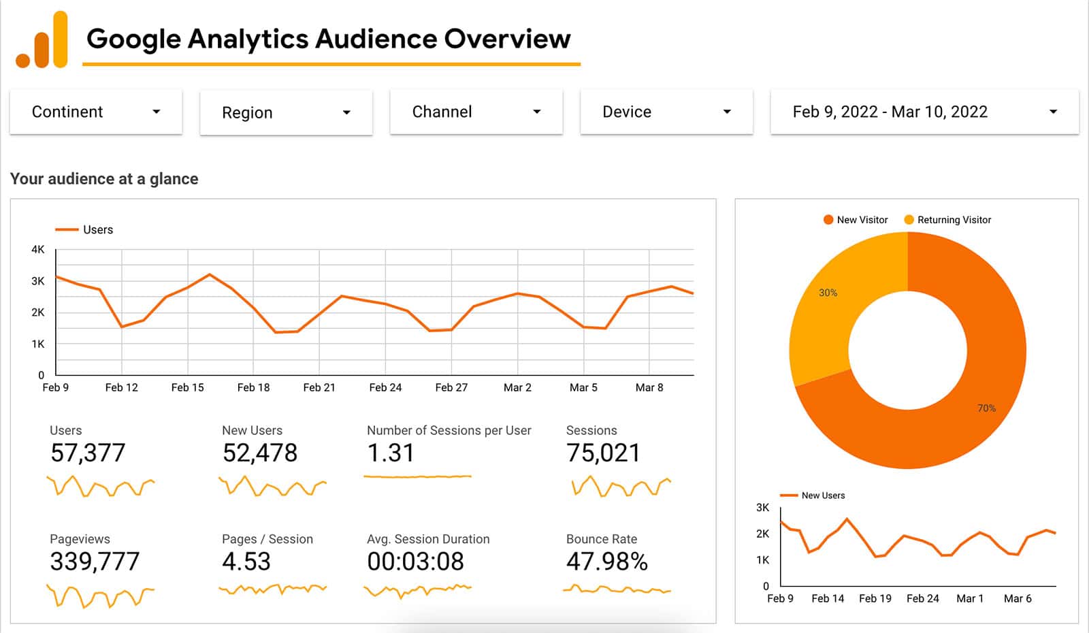This screenshot has height=633, width=1089.
Task: Click the Mar 6 axis label on New Users chart
Action: pyautogui.click(x=1018, y=598)
